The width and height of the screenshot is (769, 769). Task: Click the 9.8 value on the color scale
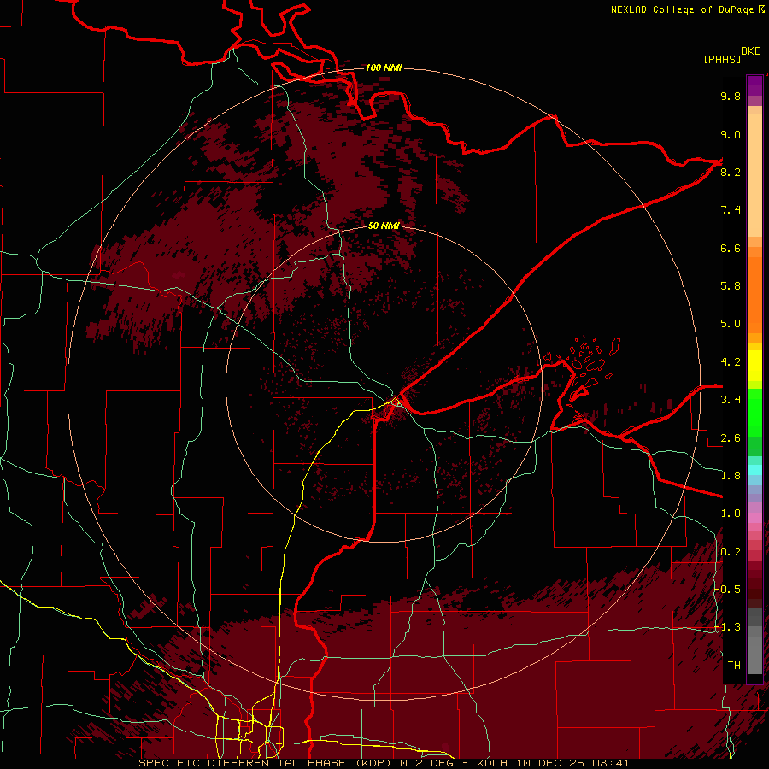coord(731,96)
